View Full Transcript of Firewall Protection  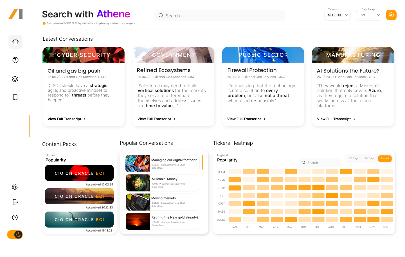(246, 119)
